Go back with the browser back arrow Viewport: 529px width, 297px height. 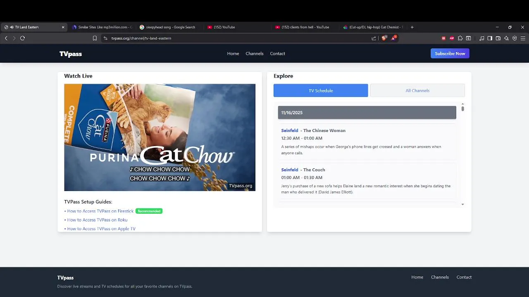point(6,38)
